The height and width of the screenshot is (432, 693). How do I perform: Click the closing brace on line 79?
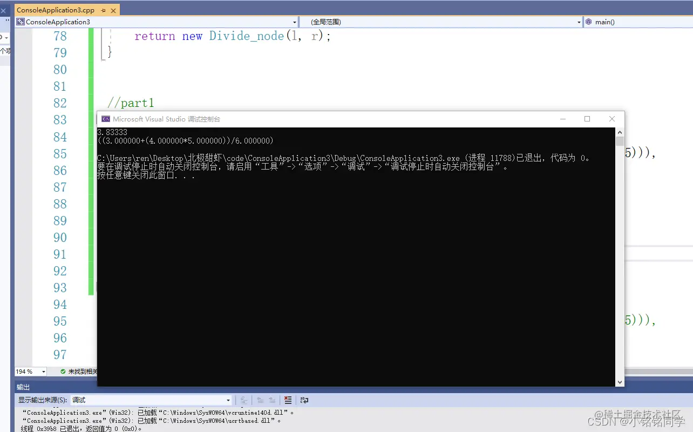pyautogui.click(x=110, y=52)
